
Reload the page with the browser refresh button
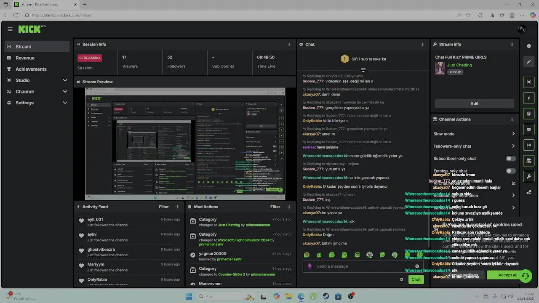pyautogui.click(x=16, y=15)
